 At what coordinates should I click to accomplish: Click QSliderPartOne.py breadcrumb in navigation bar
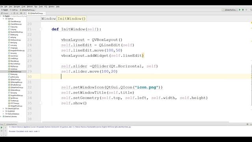coord(27,10)
